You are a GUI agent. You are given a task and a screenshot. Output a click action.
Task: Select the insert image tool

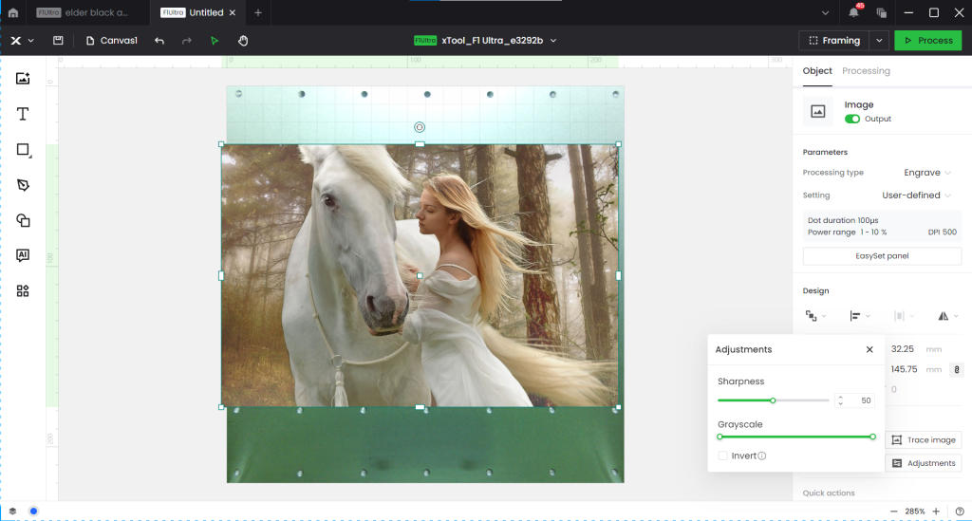coord(23,78)
